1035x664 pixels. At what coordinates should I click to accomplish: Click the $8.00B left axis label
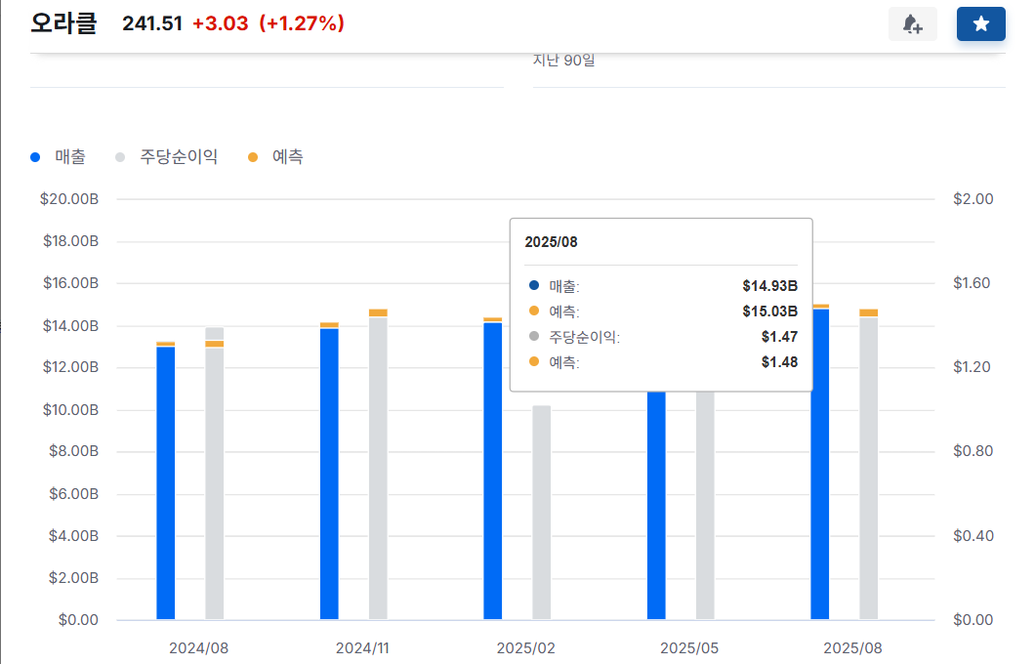[73, 451]
